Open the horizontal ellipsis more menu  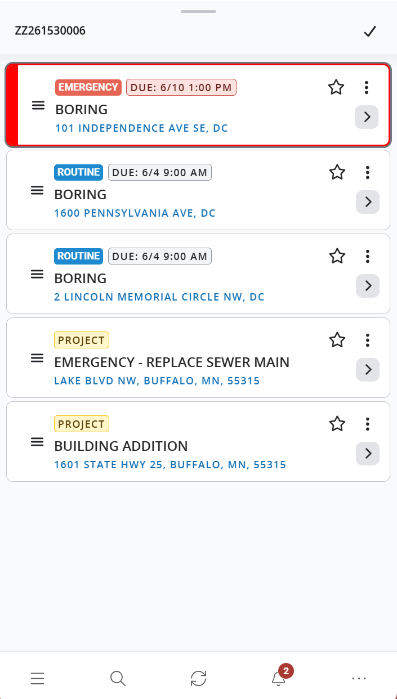click(359, 679)
